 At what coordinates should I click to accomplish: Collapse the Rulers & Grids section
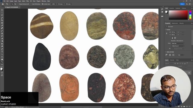(166, 52)
